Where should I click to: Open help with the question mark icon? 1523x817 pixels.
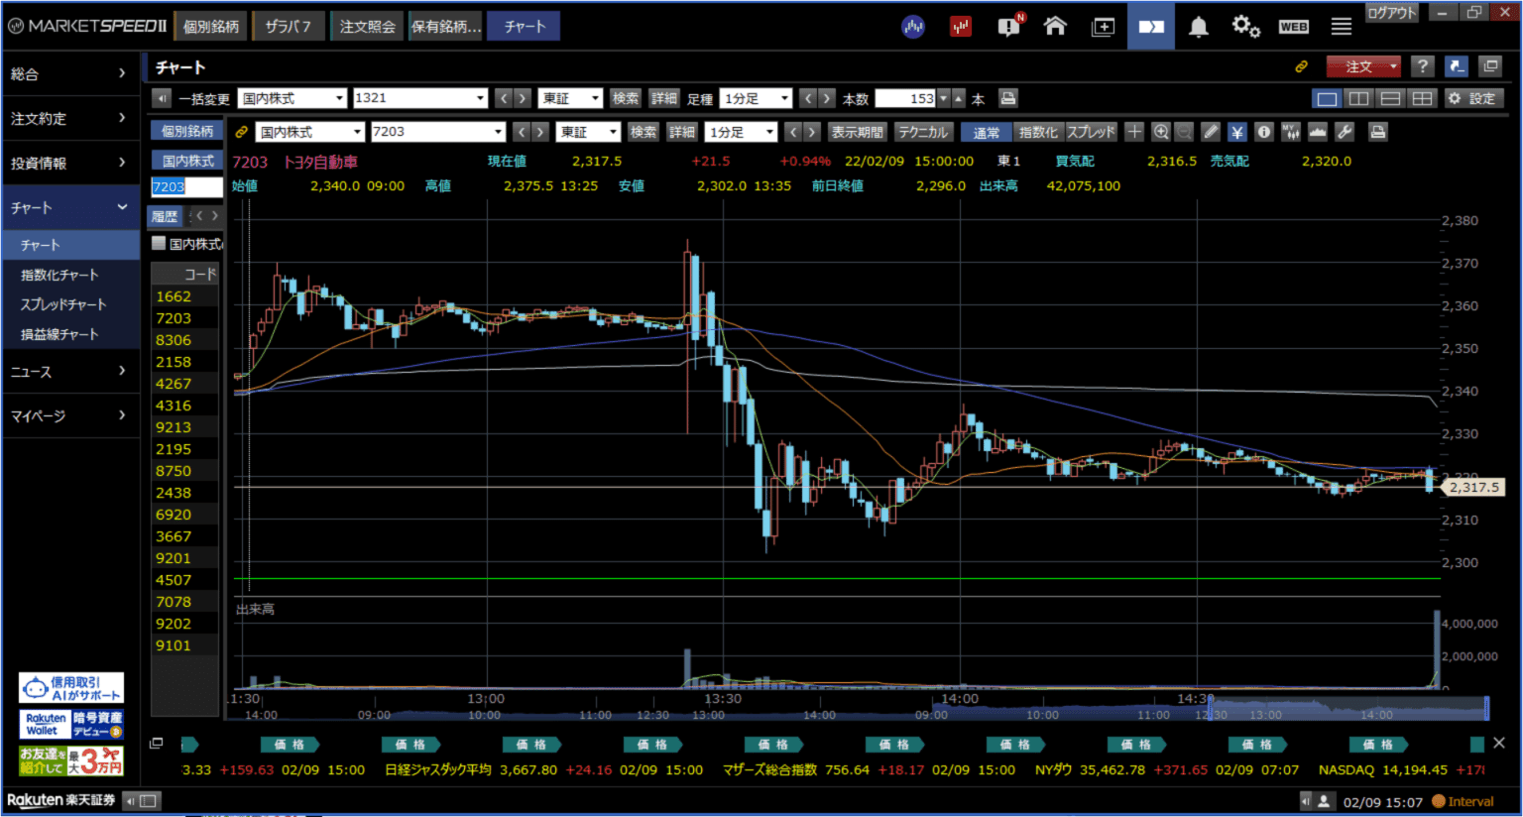(x=1423, y=66)
